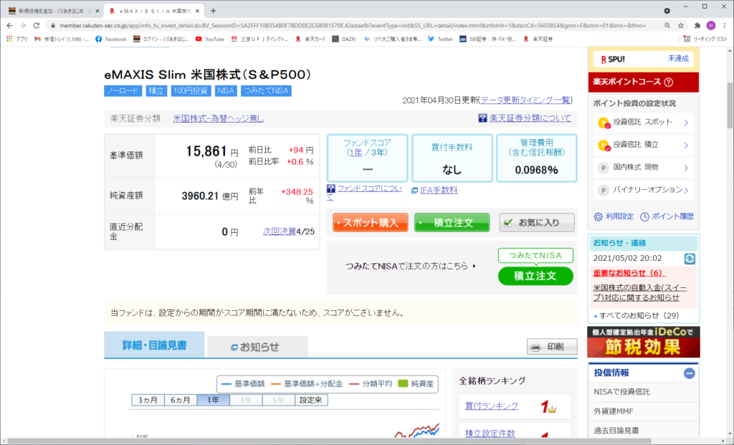
Task: Select the 3ヵ月 chart period
Action: point(148,400)
